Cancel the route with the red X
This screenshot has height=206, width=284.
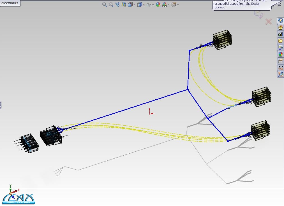coord(268,22)
